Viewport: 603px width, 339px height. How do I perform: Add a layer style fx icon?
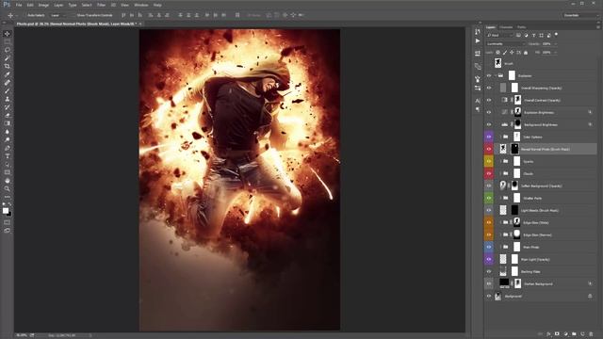[x=548, y=334]
